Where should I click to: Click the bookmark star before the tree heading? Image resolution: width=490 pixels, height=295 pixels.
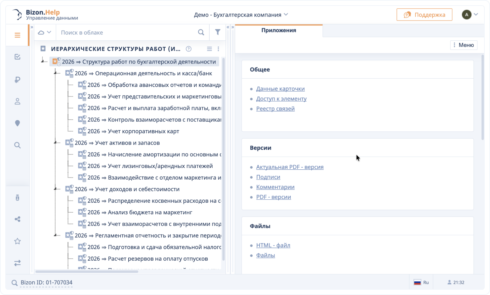[x=43, y=49]
